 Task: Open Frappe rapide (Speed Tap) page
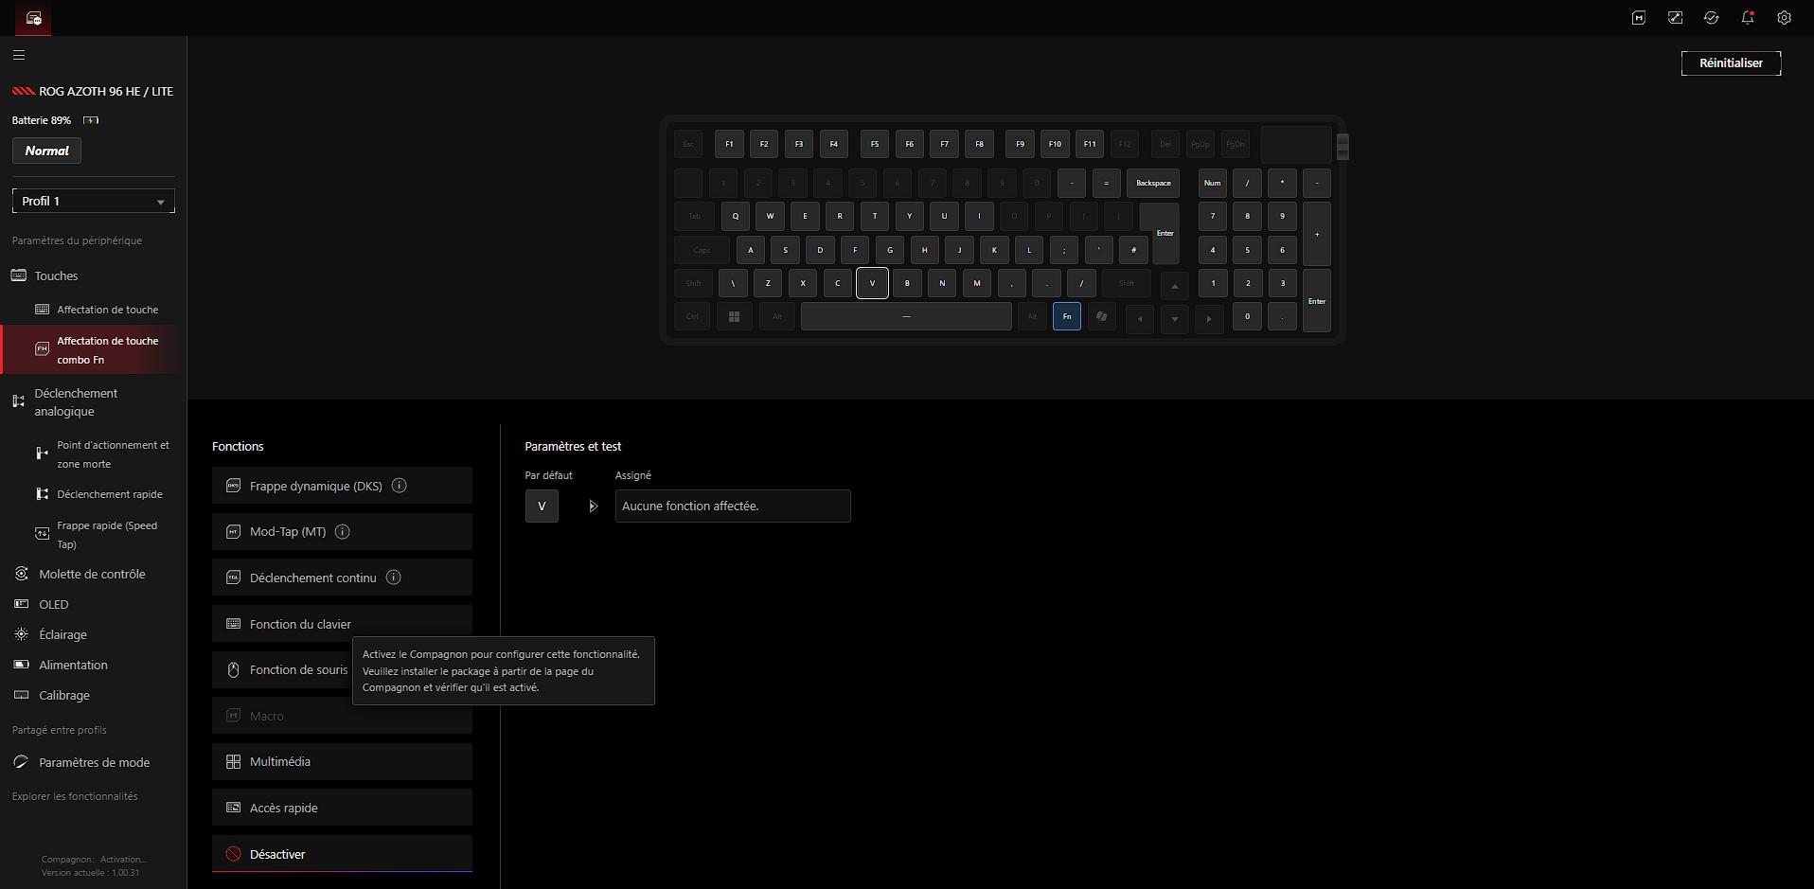(x=107, y=535)
